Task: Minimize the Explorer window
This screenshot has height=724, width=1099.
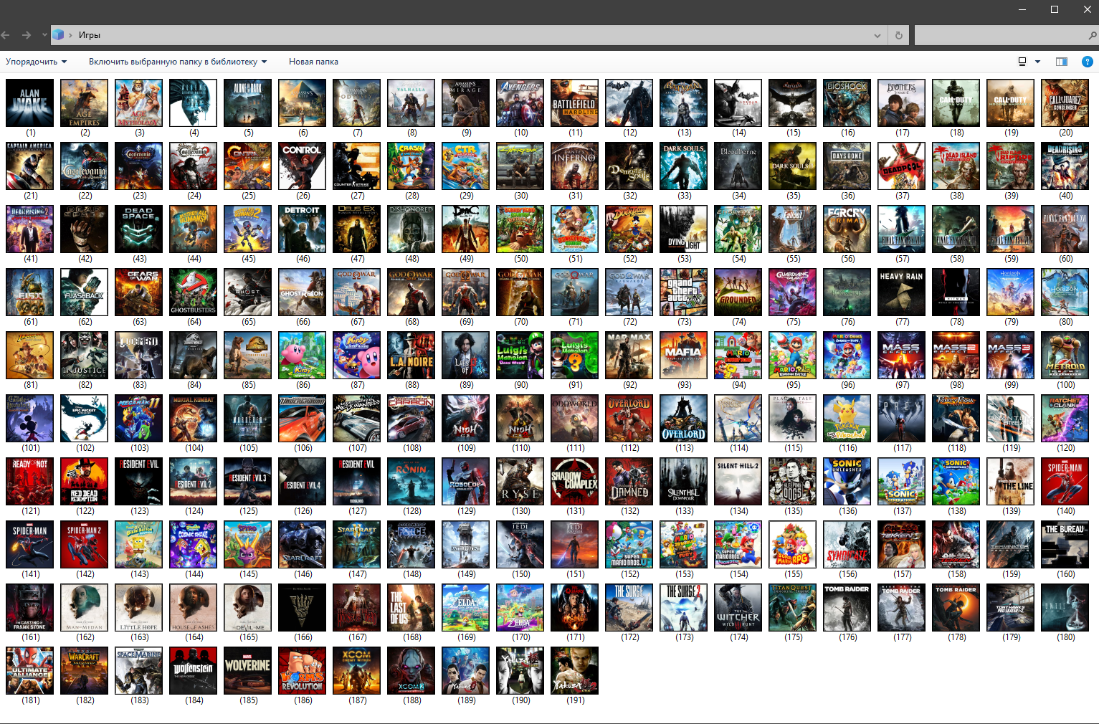Action: 1022,9
